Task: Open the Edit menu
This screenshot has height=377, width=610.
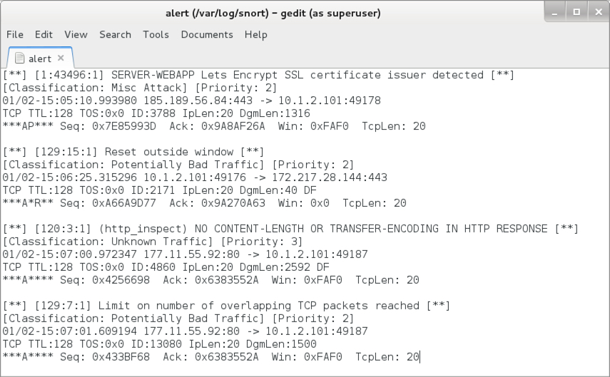Action: (44, 35)
